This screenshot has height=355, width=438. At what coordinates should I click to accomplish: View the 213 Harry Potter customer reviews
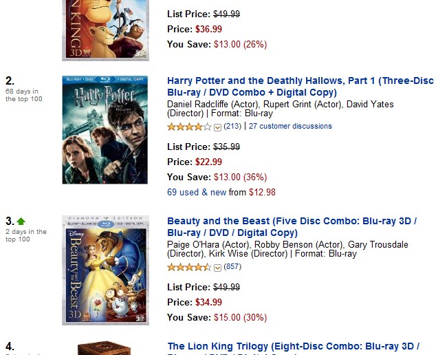232,127
